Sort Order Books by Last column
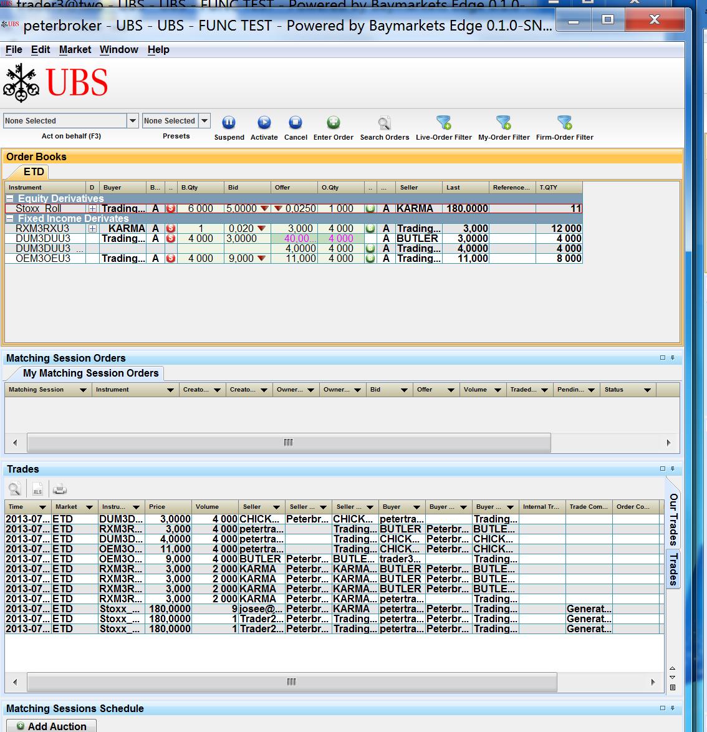The image size is (707, 732). [x=465, y=187]
